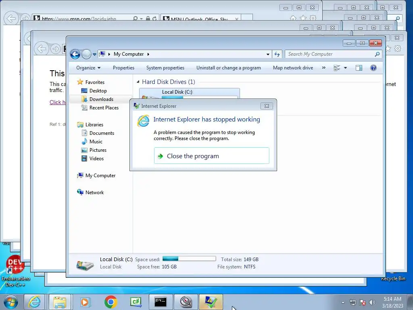Select Libraries in navigation pane
Screen dimensions: 413x310
point(94,125)
